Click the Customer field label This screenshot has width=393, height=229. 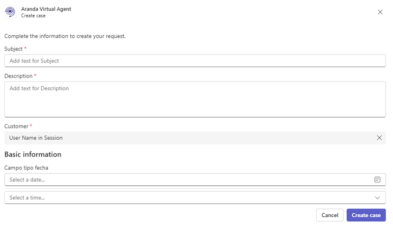16,127
